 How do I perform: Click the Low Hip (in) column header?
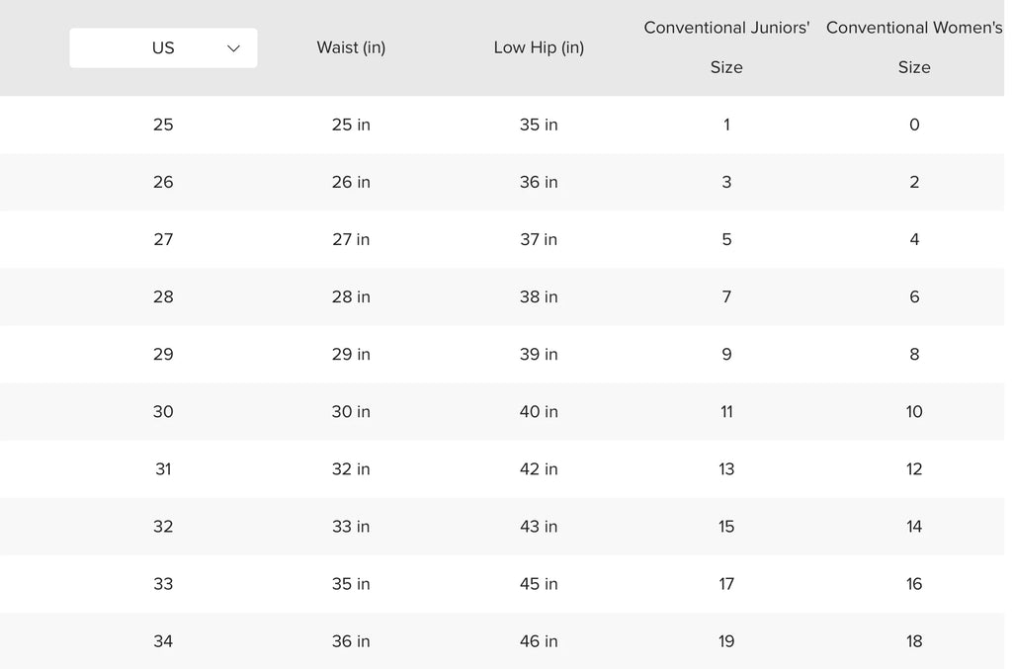(x=539, y=47)
